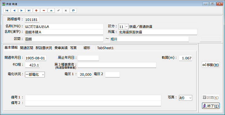Viewport: 225px width, 115px height.
Task: Click the empty box right of 旭川
Action: point(211,39)
